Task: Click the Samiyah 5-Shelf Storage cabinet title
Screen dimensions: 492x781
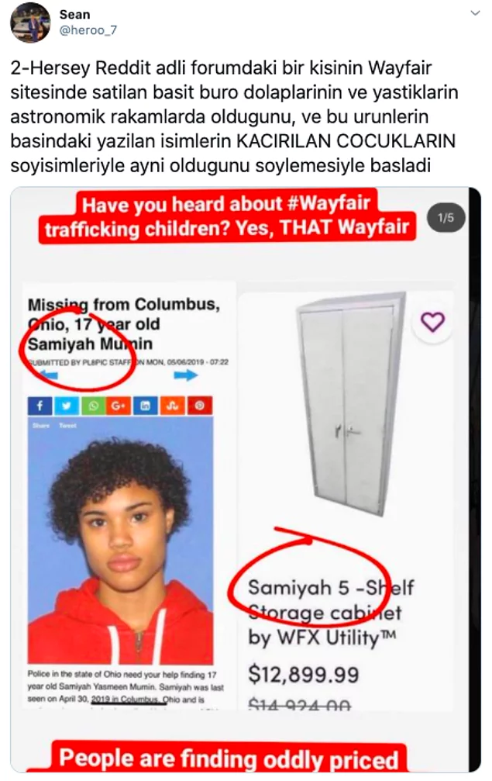Action: tap(331, 613)
